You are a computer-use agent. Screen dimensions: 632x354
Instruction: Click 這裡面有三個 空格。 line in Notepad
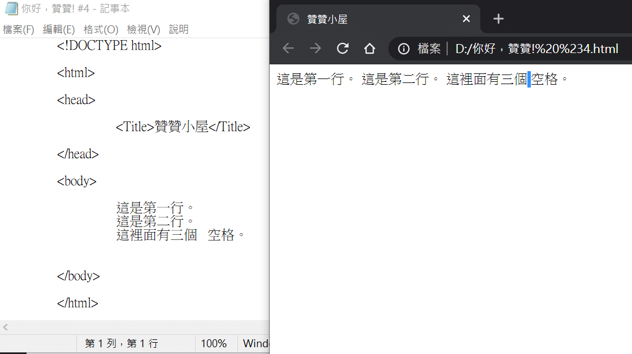[180, 235]
